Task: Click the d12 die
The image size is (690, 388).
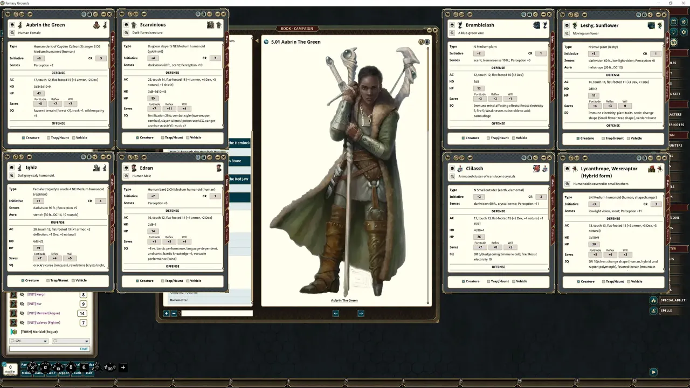Action: (x=45, y=368)
